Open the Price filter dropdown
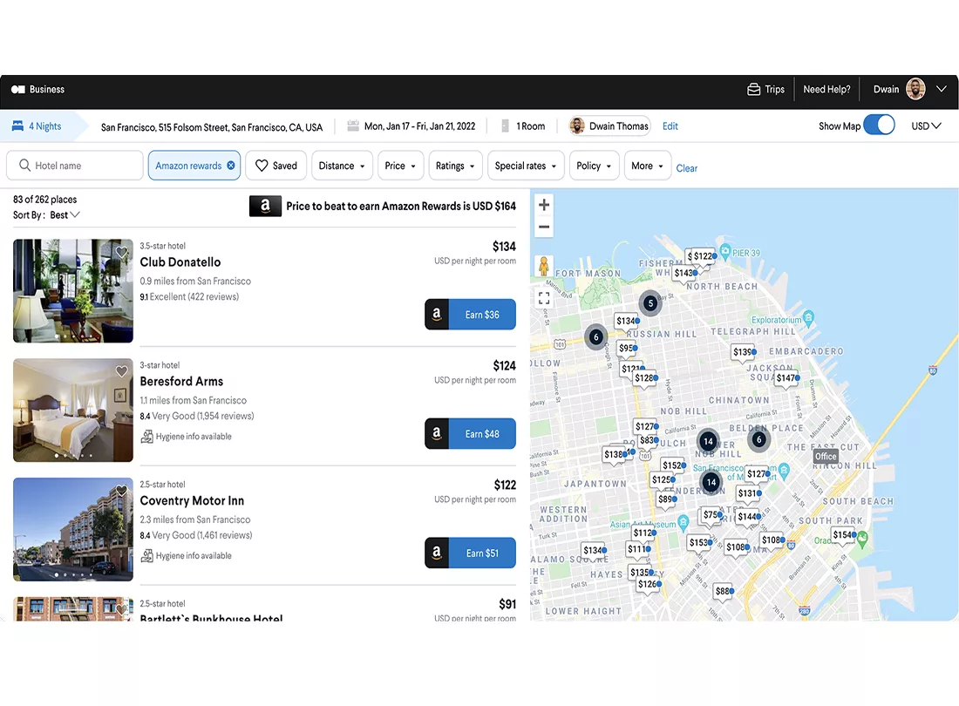 coord(401,166)
